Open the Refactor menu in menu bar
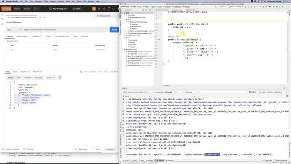This screenshot has width=291, height=164. click(60, 1)
